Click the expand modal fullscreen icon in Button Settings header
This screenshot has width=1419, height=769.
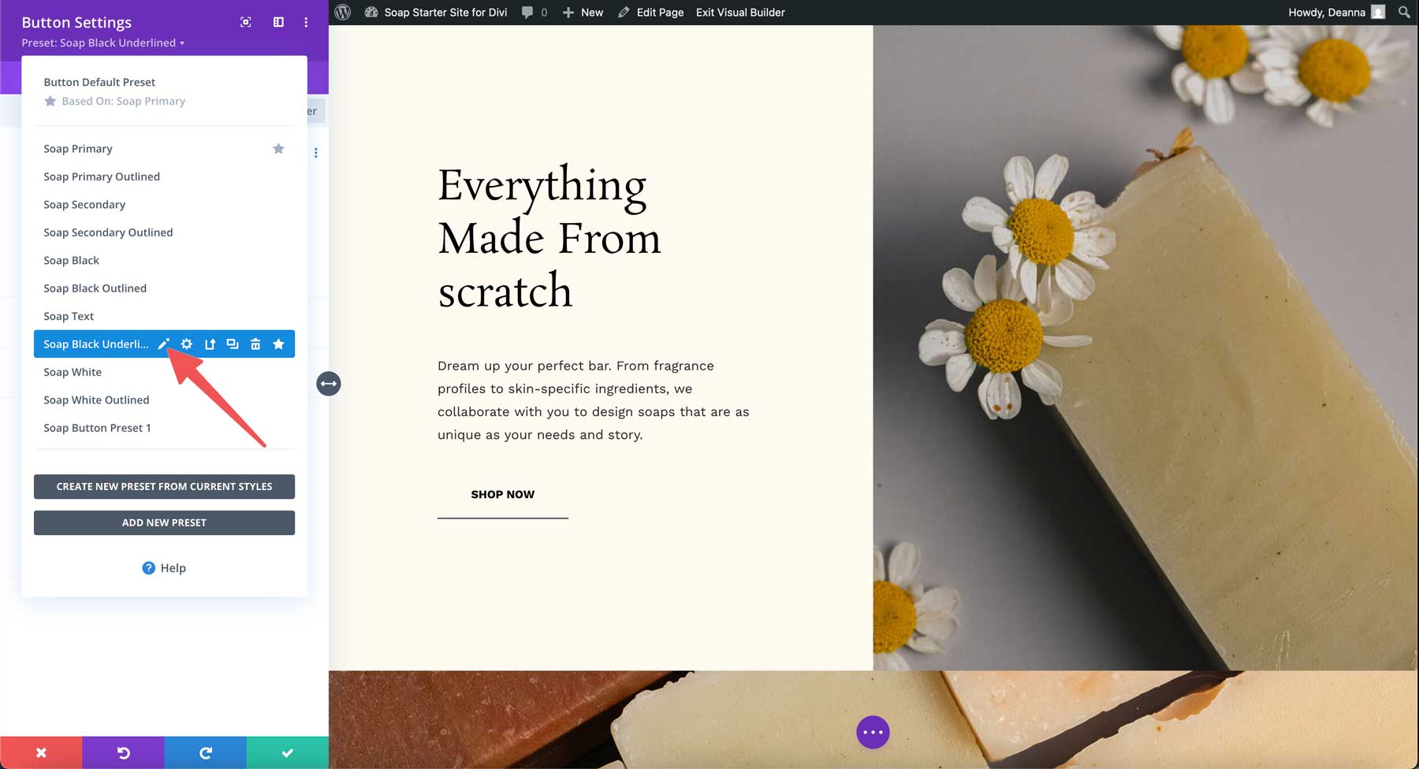246,22
